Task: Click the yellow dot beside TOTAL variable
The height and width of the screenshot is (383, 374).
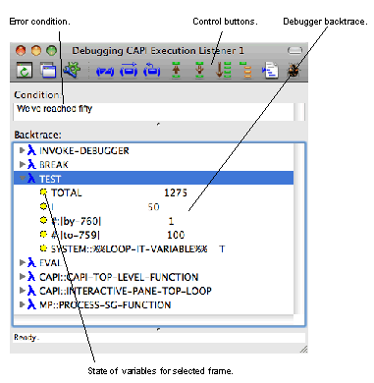Action: point(43,192)
